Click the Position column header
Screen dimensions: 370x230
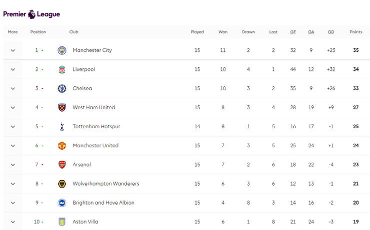pyautogui.click(x=38, y=32)
